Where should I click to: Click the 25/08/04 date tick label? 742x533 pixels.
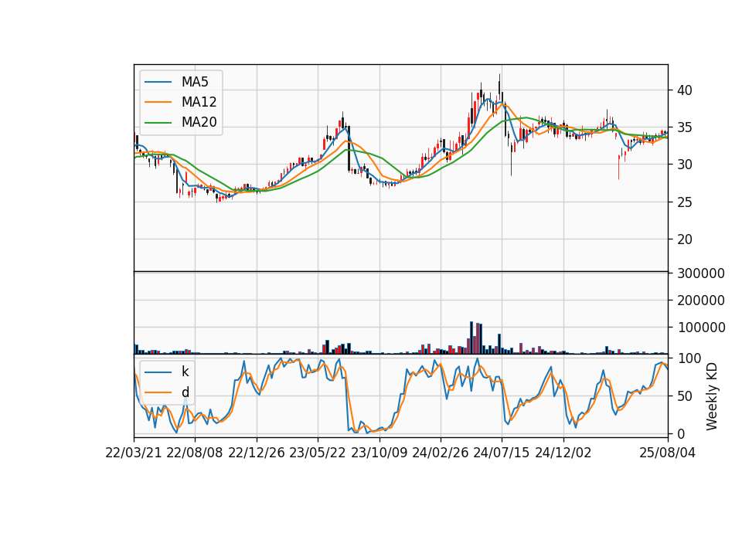pos(668,453)
